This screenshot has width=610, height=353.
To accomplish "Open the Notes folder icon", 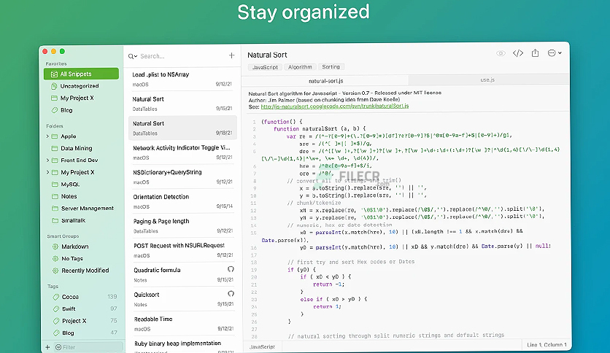I will 55,196.
